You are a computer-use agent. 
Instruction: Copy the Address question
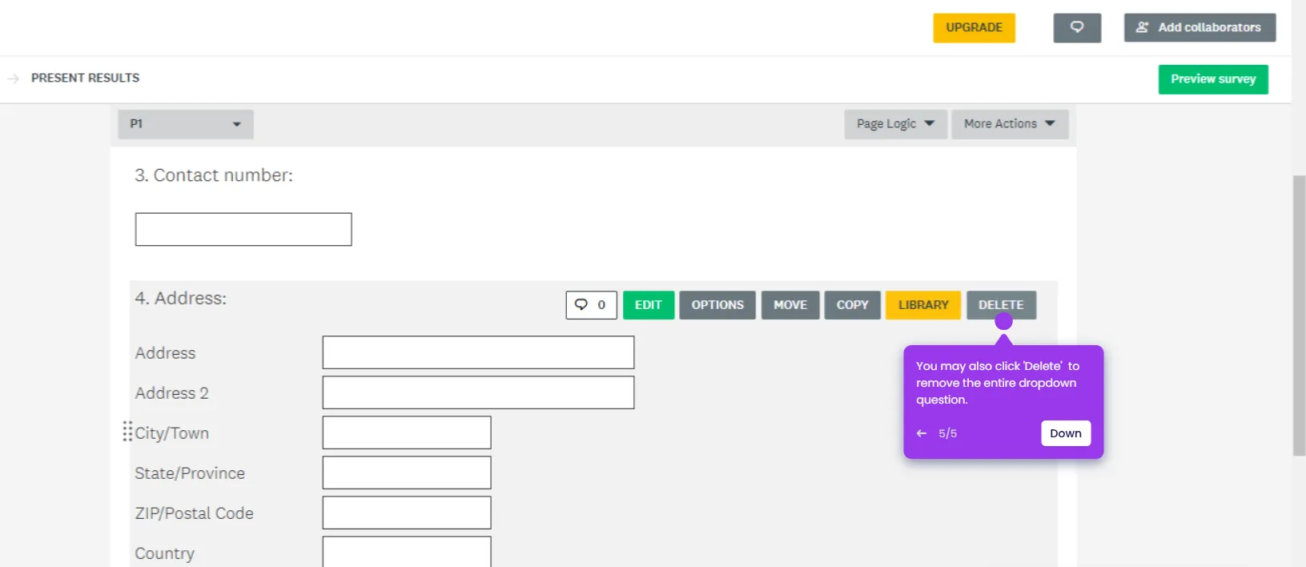coord(853,305)
